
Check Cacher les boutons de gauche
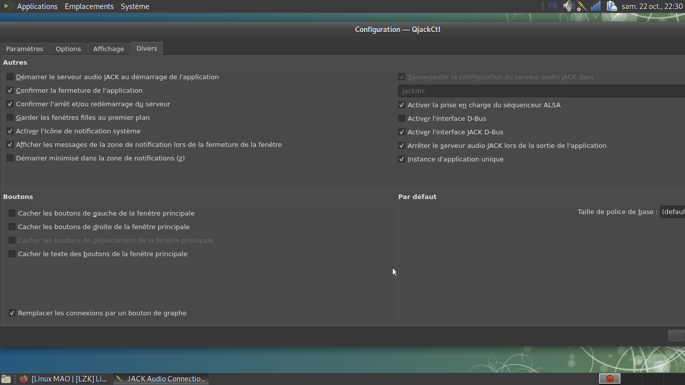12,213
